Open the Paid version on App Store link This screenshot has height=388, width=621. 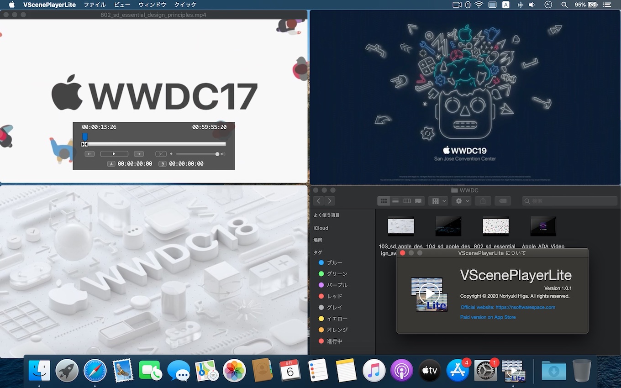coord(488,317)
